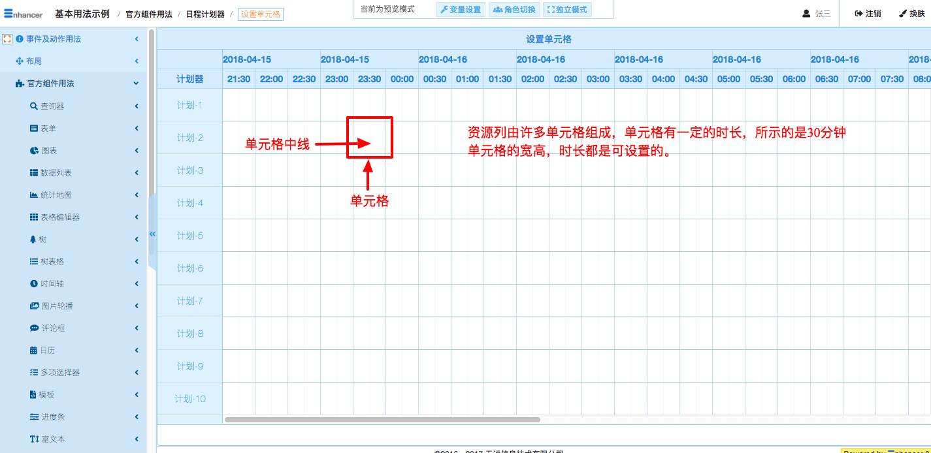Viewport: 931px width, 453px height.
Task: Click the fullscreen icon above the sidebar
Action: point(8,39)
